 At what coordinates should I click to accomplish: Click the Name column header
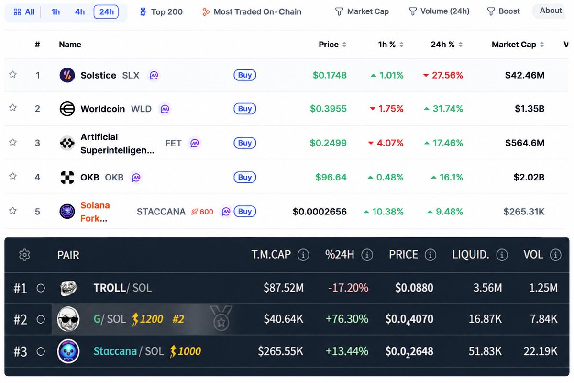(x=70, y=45)
